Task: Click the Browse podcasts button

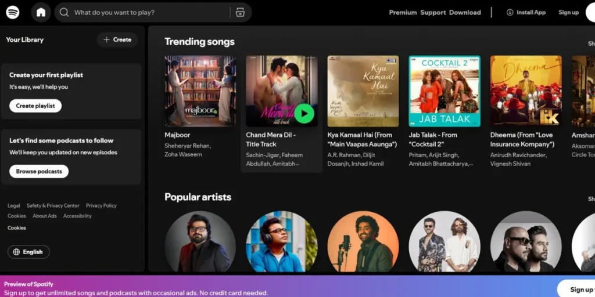Action: coord(39,171)
